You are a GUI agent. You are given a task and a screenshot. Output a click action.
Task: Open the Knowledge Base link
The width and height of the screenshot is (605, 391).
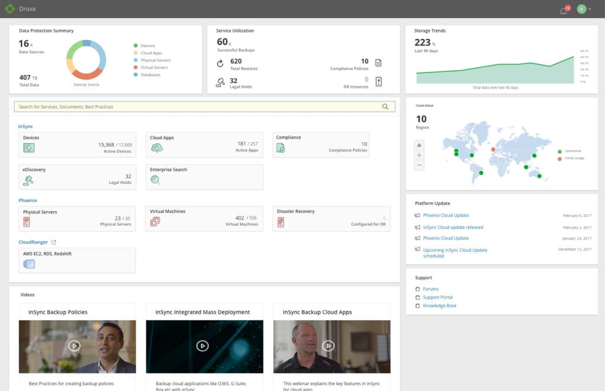[440, 306]
